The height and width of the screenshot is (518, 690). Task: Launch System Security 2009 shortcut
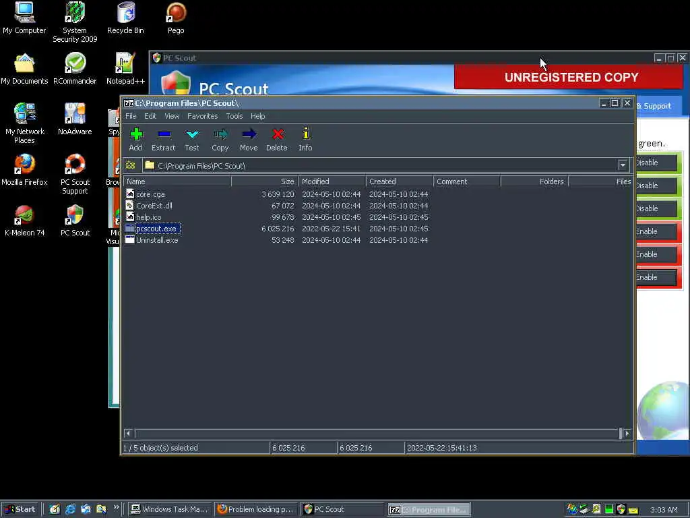click(x=75, y=22)
